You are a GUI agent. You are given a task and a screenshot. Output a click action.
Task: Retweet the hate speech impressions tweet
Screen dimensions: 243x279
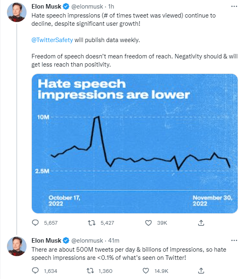92,223
